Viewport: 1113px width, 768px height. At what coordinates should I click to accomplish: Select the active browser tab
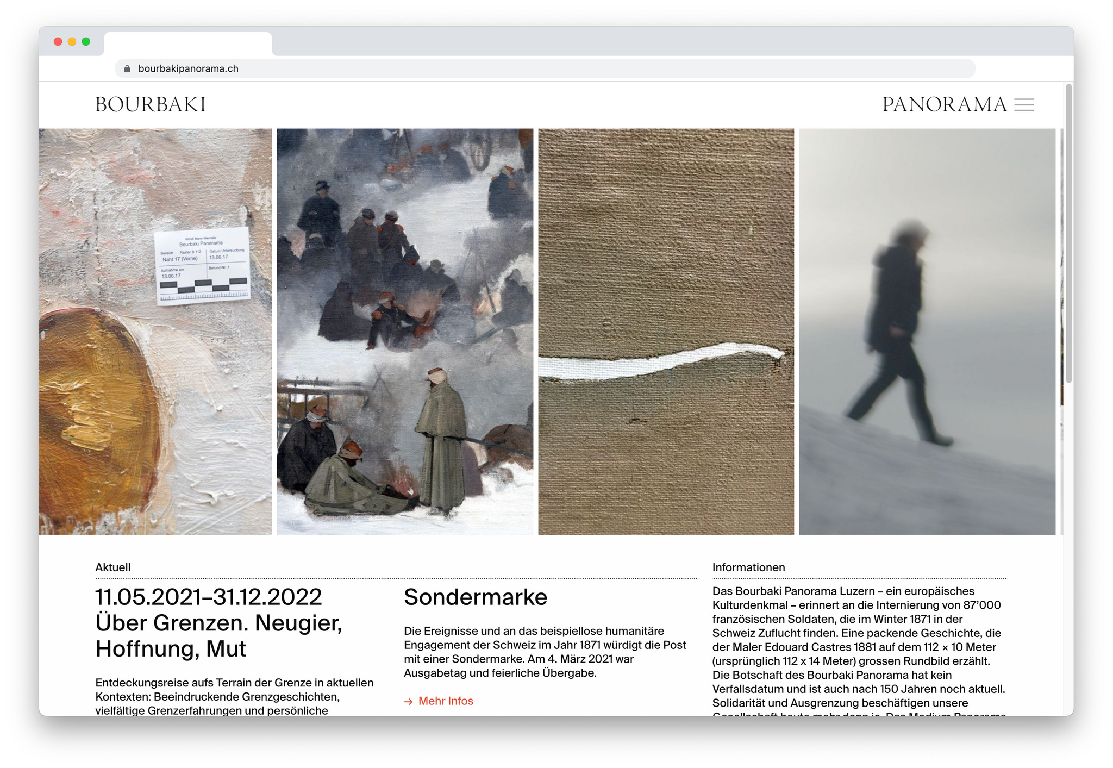[x=188, y=44]
